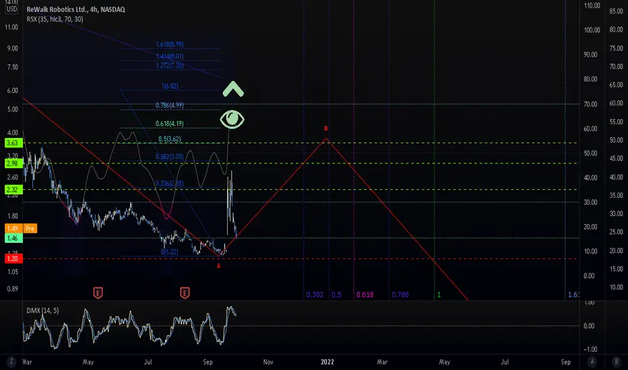
Task: Click the green eye icon on chart
Action: (x=232, y=120)
